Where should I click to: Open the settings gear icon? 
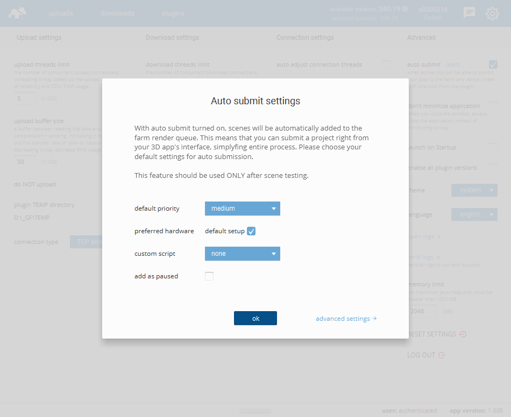coord(492,13)
